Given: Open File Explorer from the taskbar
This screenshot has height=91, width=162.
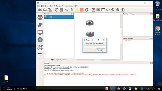Looking at the screenshot, I should click(136, 88).
